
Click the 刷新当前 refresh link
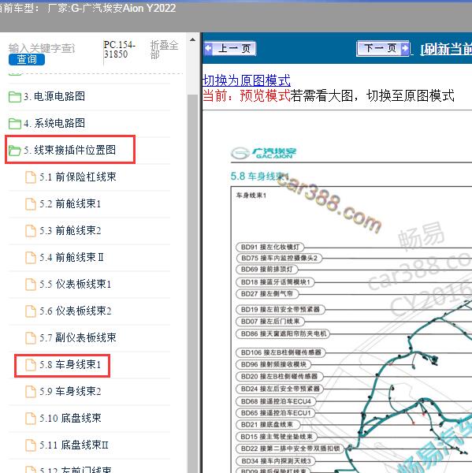click(446, 49)
